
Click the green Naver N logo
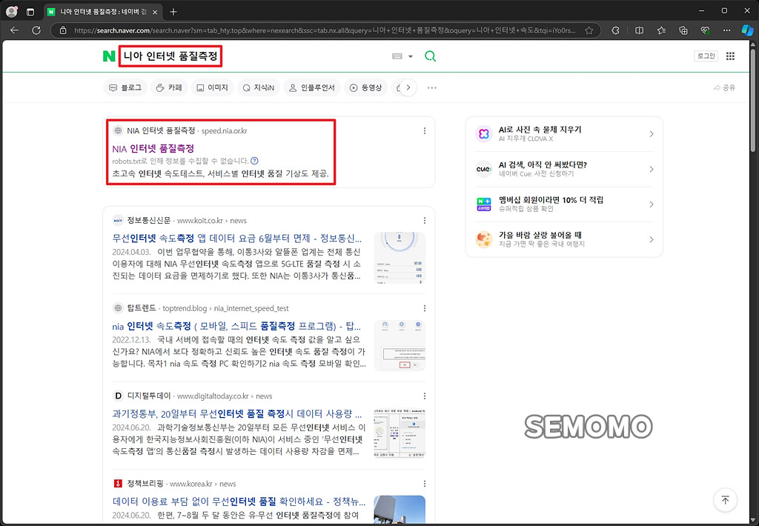(x=109, y=56)
